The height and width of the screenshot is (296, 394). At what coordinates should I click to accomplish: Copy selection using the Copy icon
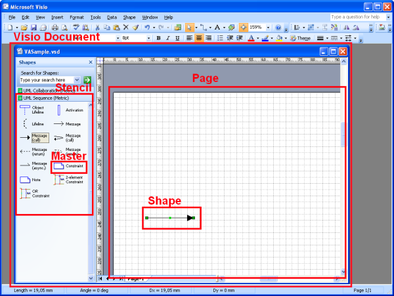click(107, 28)
